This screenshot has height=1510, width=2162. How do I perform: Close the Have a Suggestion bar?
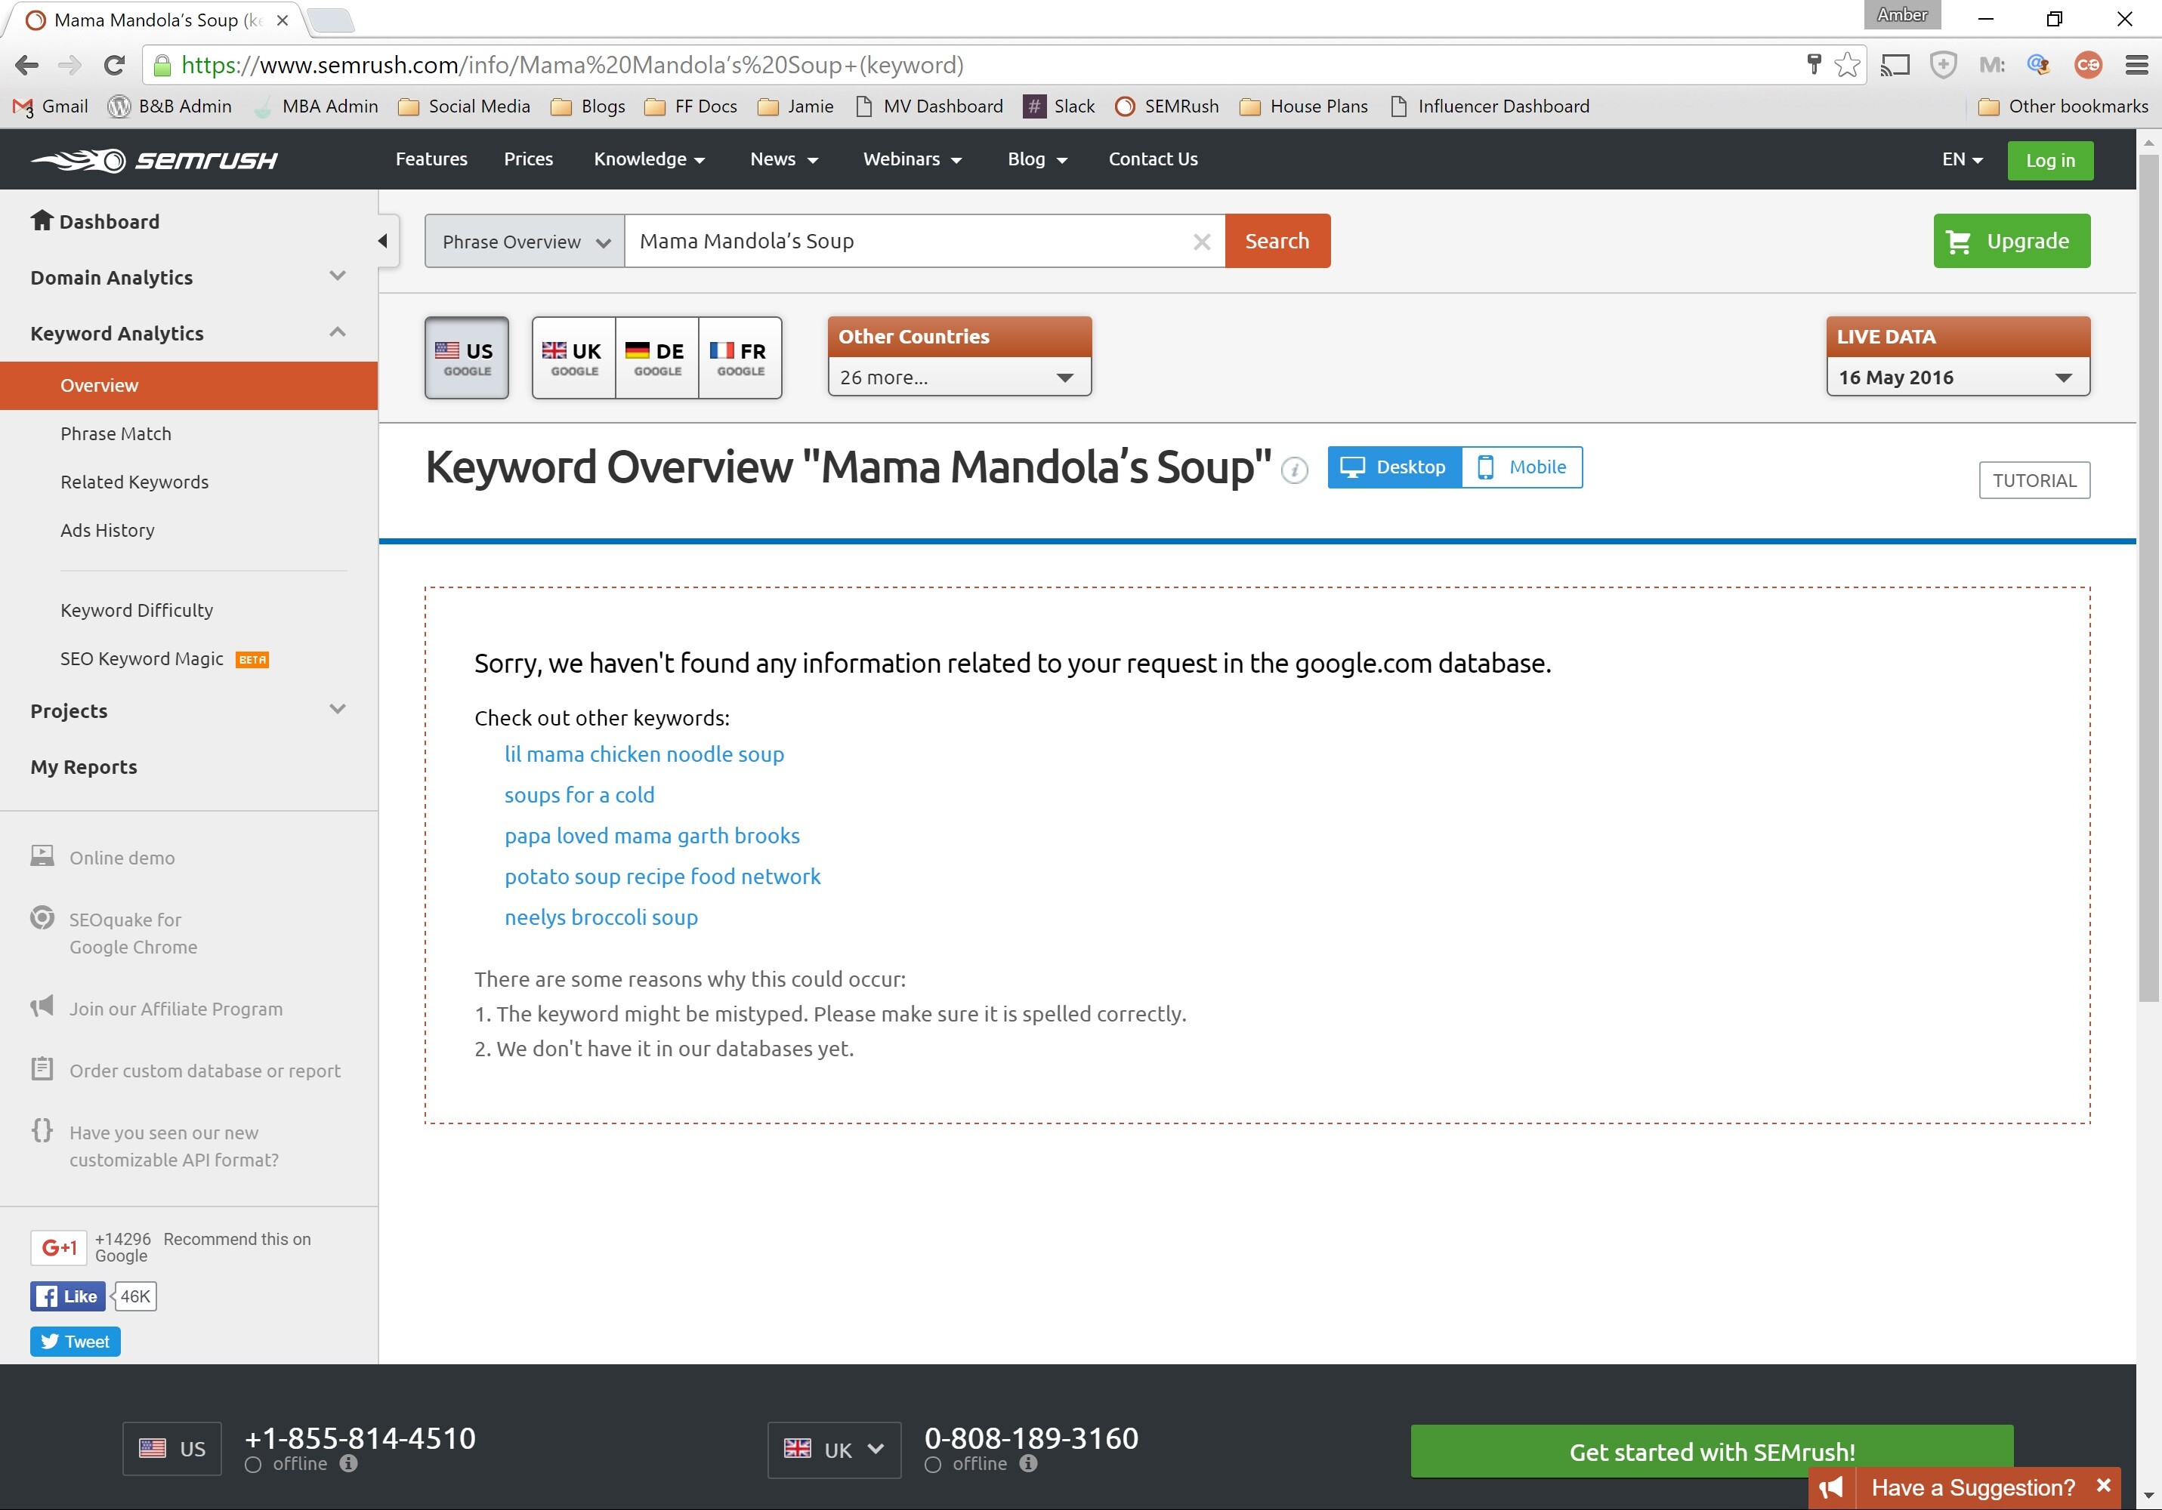(x=2102, y=1486)
